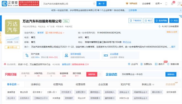Screen dimensions: 182x104
Task: Clear the search box with the X icon
Action: click(x=94, y=4)
